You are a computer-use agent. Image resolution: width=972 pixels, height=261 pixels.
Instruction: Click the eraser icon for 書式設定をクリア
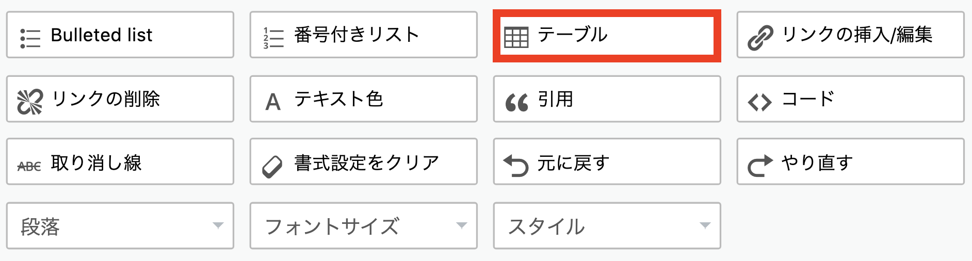point(272,166)
